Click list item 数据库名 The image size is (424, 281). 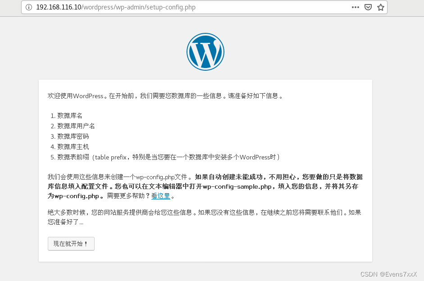point(70,116)
